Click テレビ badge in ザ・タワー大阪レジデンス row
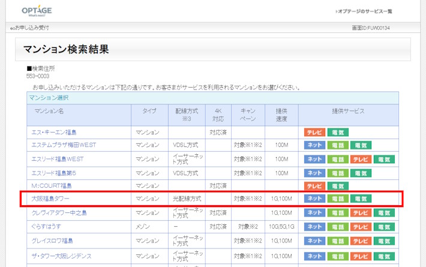 [x=361, y=256]
